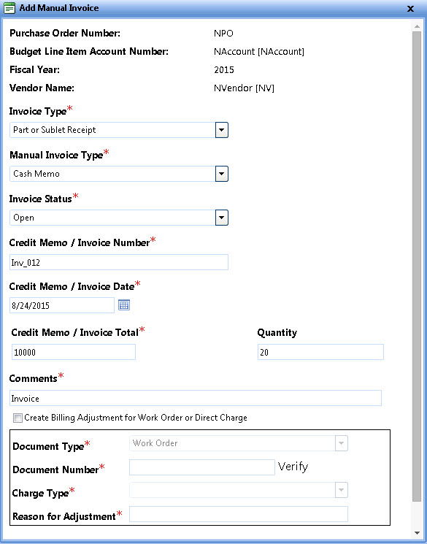Open the Manual Invoice Type dropdown
The width and height of the screenshot is (427, 544).
point(222,174)
